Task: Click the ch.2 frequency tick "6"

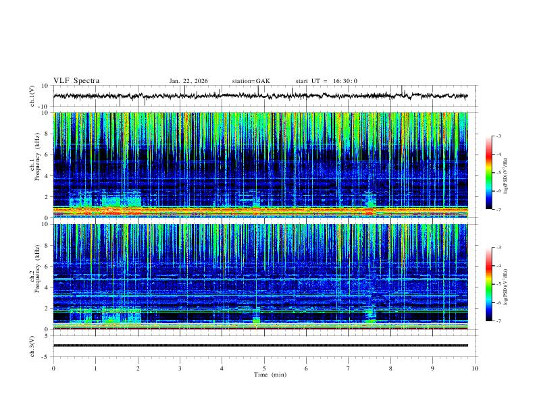Action: [x=47, y=266]
